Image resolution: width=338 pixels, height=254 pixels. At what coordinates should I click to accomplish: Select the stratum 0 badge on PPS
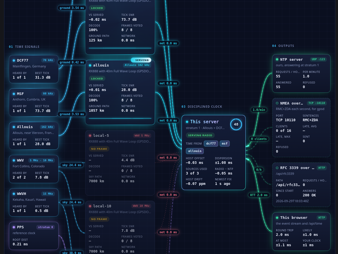pos(46,227)
